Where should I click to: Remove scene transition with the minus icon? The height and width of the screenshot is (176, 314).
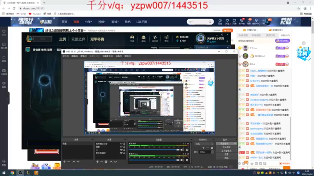click(208, 148)
